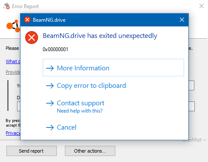Select Copy error to clipboard
208x162 pixels.
coord(91,86)
